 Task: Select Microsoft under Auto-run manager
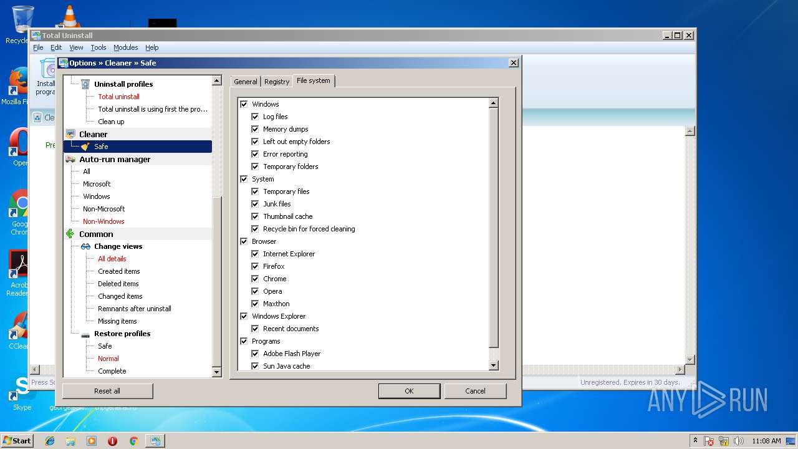point(97,184)
